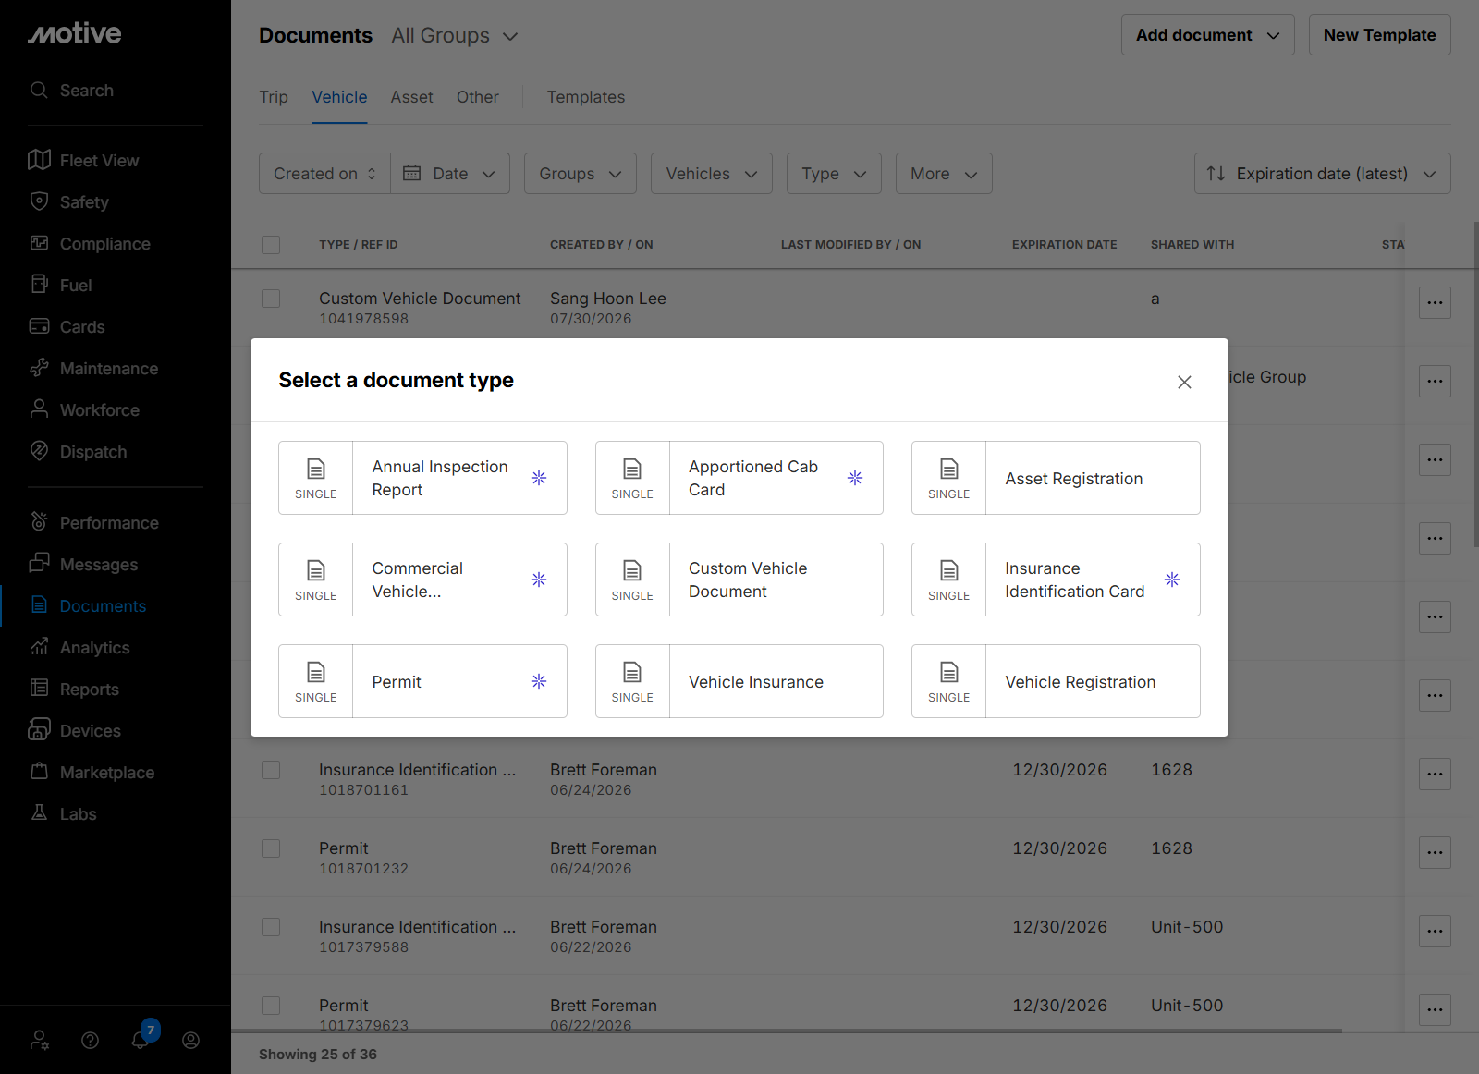Open row menu for Permit 1018701232
Image resolution: width=1479 pixels, height=1074 pixels.
pyautogui.click(x=1435, y=852)
